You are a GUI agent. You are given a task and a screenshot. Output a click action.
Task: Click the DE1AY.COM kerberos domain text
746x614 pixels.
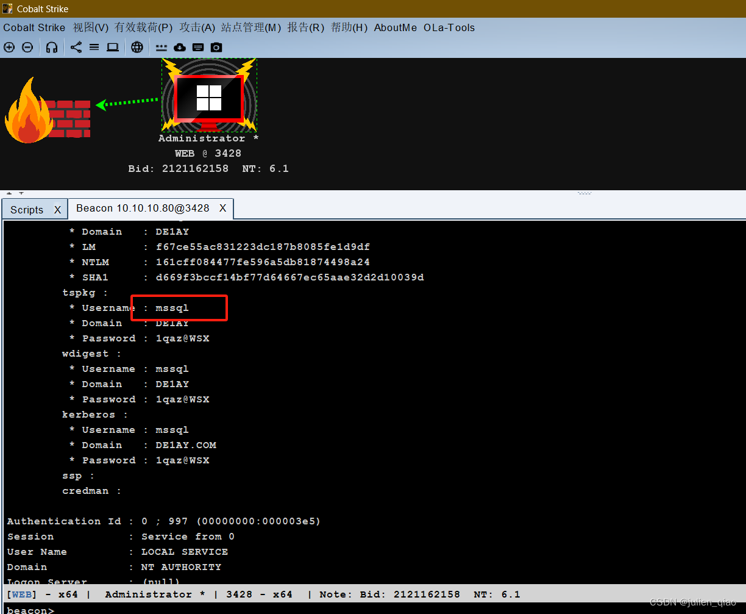point(186,445)
